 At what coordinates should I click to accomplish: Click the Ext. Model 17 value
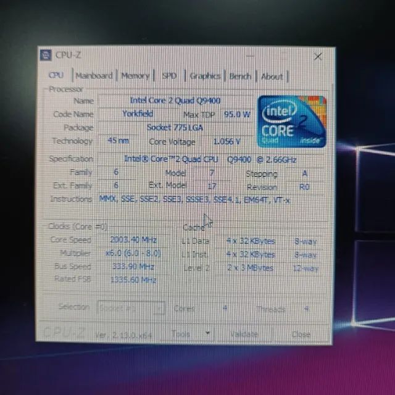click(x=212, y=186)
